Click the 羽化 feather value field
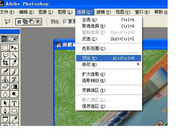 pyautogui.click(x=69, y=22)
